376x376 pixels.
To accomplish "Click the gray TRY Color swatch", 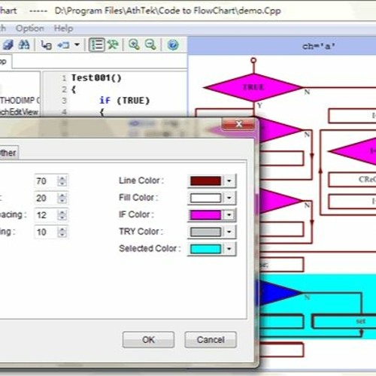I will [205, 232].
